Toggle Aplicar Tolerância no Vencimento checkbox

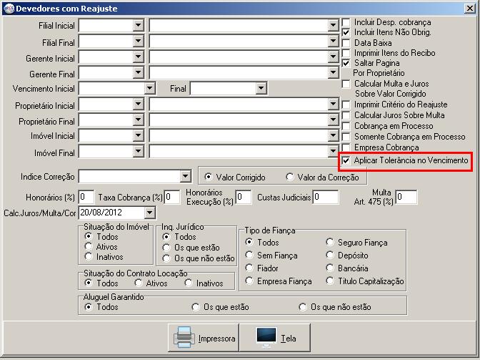(x=347, y=161)
